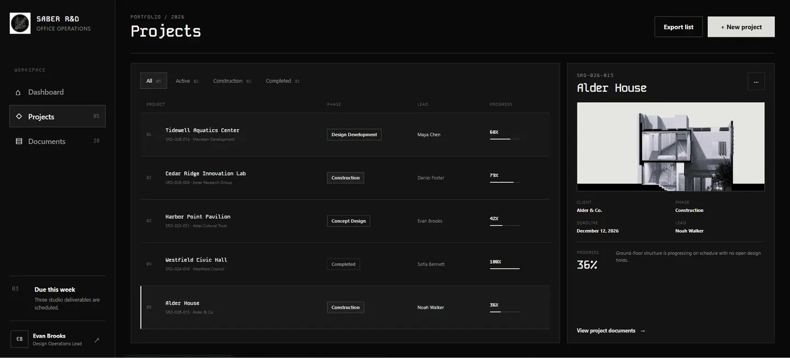Viewport: 790px width, 358px height.
Task: Open the Alder House more options menu
Action: coord(756,81)
